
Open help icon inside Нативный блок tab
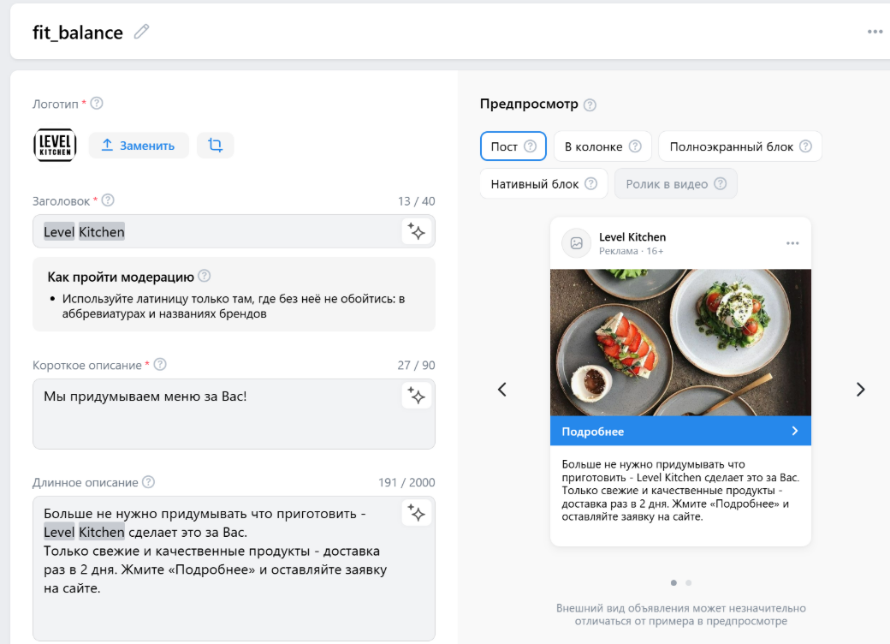tap(590, 184)
